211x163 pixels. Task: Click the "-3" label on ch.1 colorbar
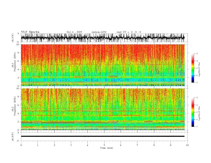(x=197, y=54)
